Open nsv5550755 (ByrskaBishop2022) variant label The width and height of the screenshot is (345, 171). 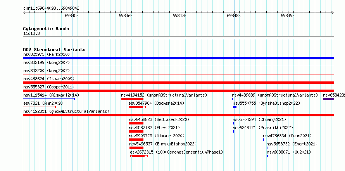click(x=266, y=103)
